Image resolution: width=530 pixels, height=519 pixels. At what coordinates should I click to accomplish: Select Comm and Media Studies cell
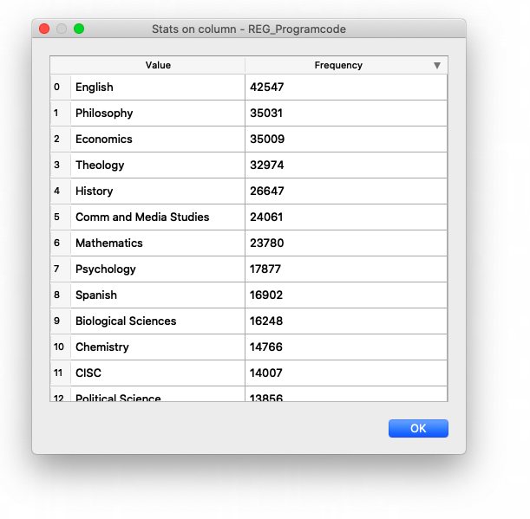coord(158,217)
